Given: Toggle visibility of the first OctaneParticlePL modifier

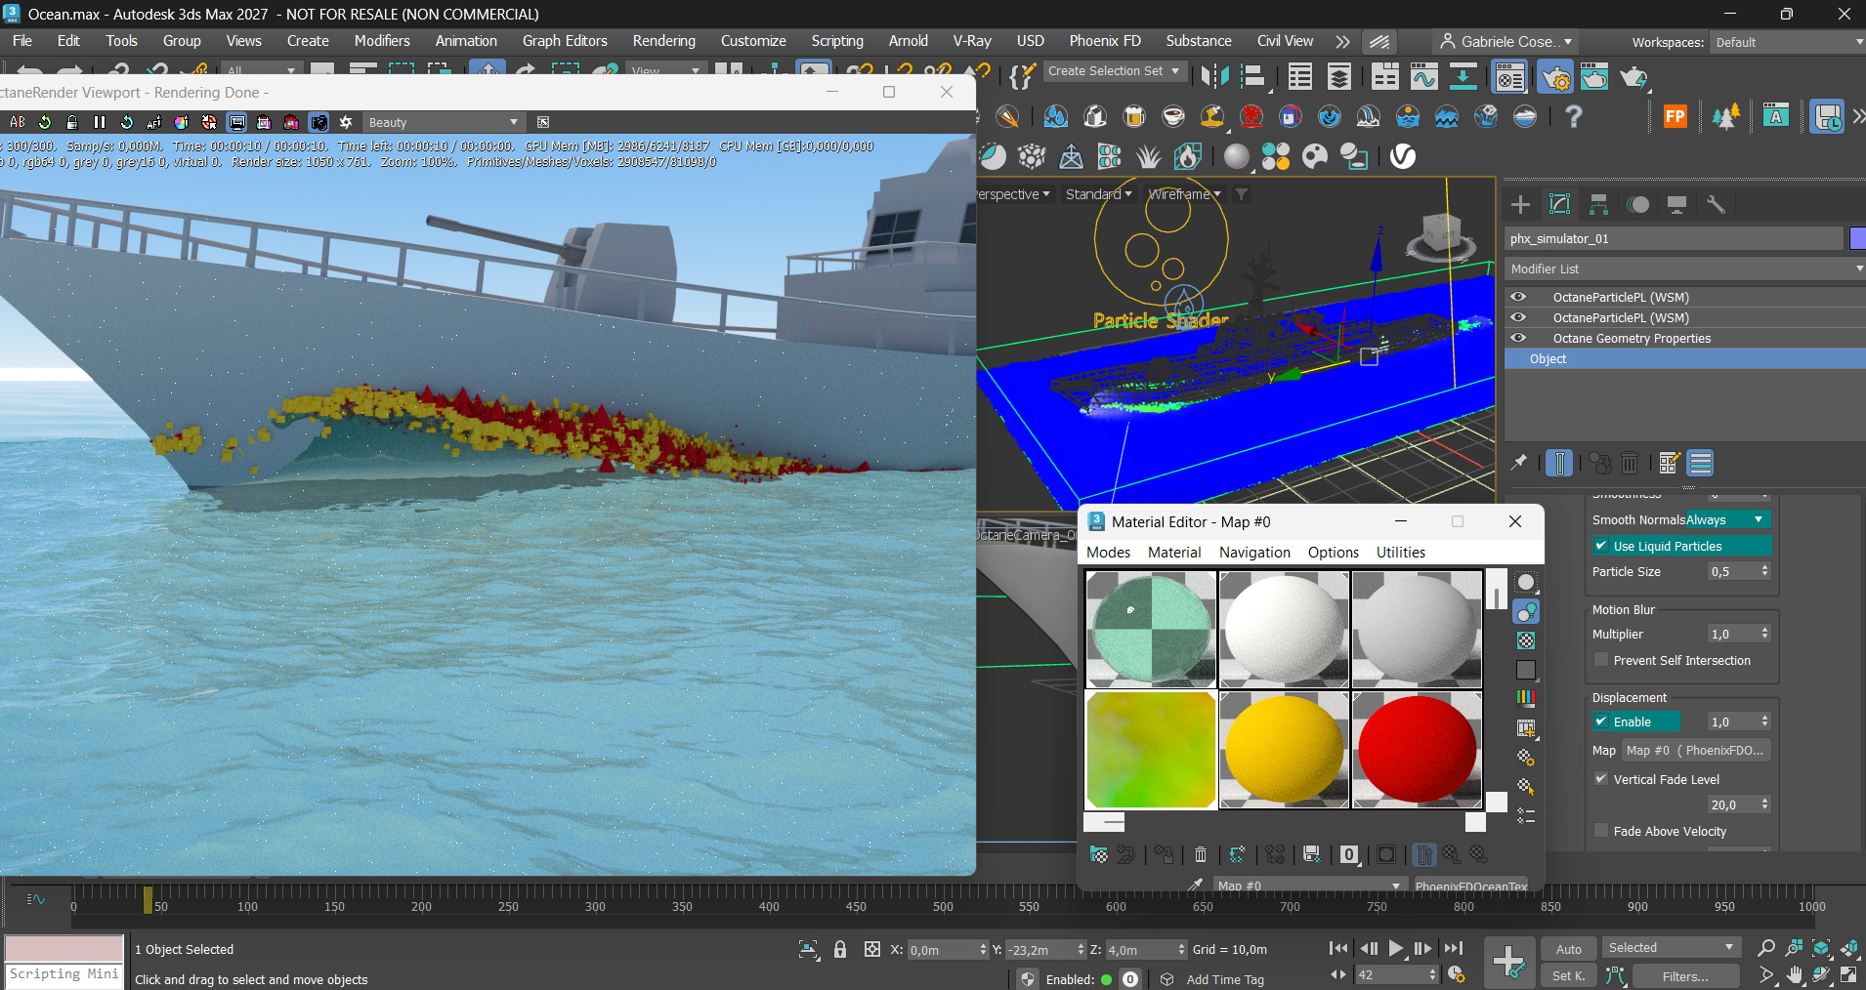Looking at the screenshot, I should (x=1518, y=297).
